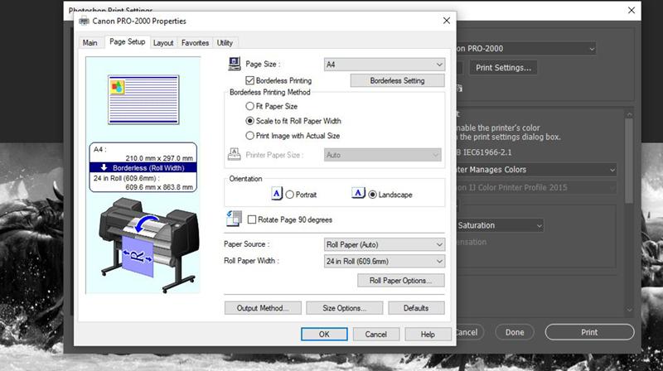The width and height of the screenshot is (663, 371).
Task: Click the Output Method button
Action: click(263, 308)
